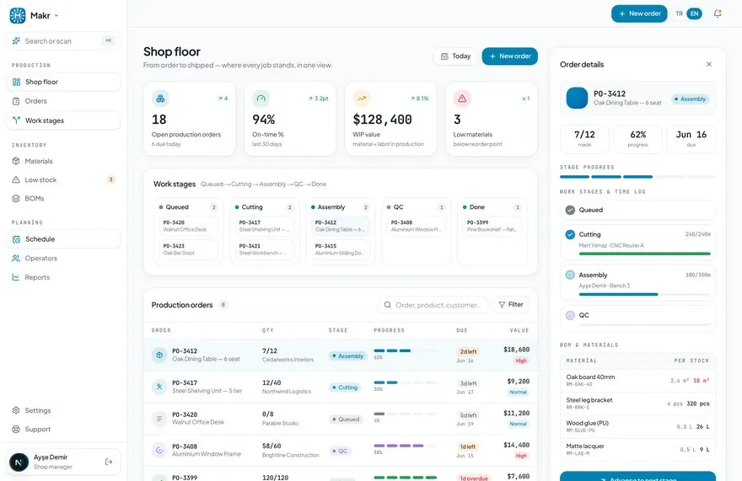
Task: Click the Settings gear icon
Action: (16, 410)
